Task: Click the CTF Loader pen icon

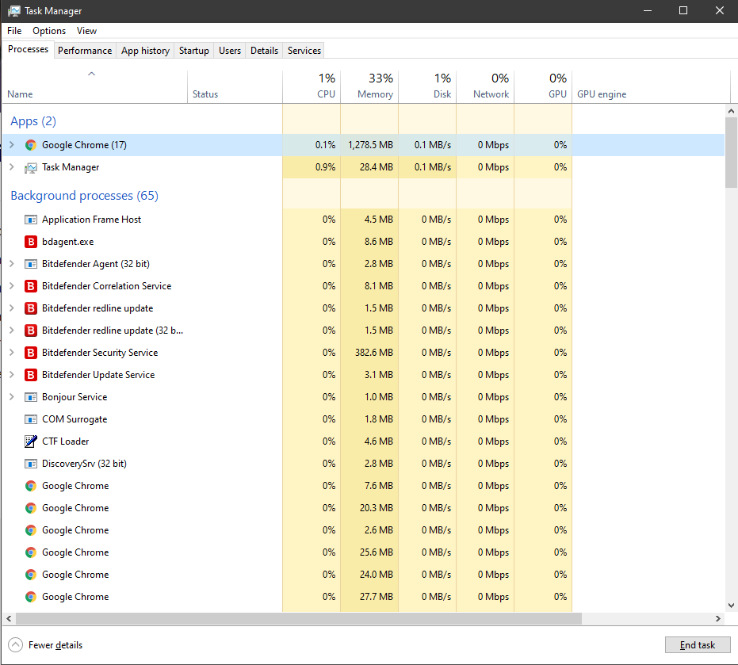Action: point(31,441)
